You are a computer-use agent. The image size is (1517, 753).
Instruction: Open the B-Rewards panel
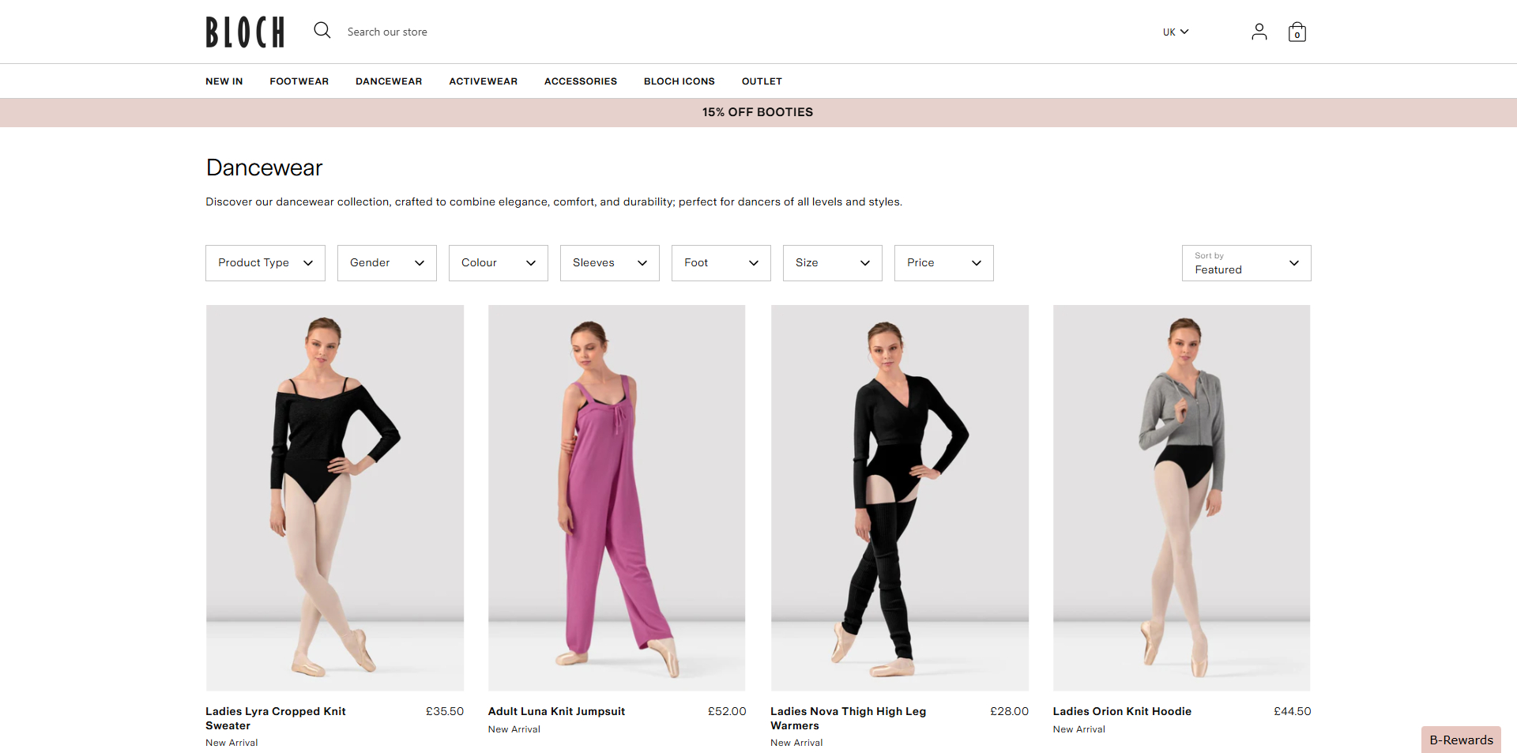[x=1460, y=740]
